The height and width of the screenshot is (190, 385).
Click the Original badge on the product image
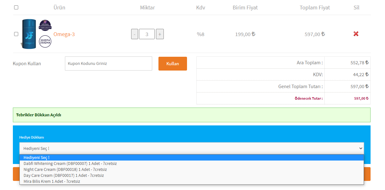pos(45,25)
